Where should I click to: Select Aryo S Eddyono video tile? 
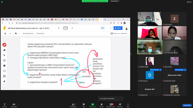(x=150, y=47)
